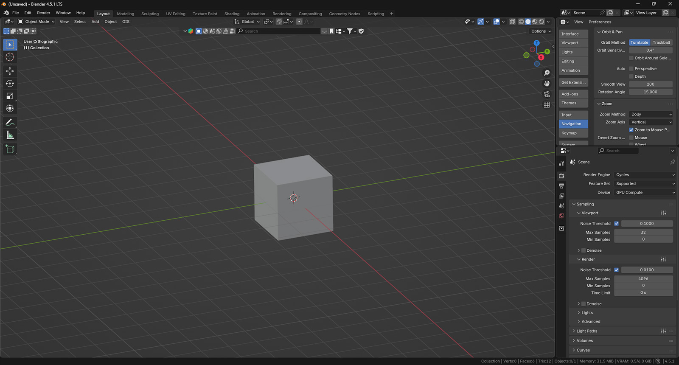Open the Scene properties tab icon
The height and width of the screenshot is (365, 679).
pos(561,206)
